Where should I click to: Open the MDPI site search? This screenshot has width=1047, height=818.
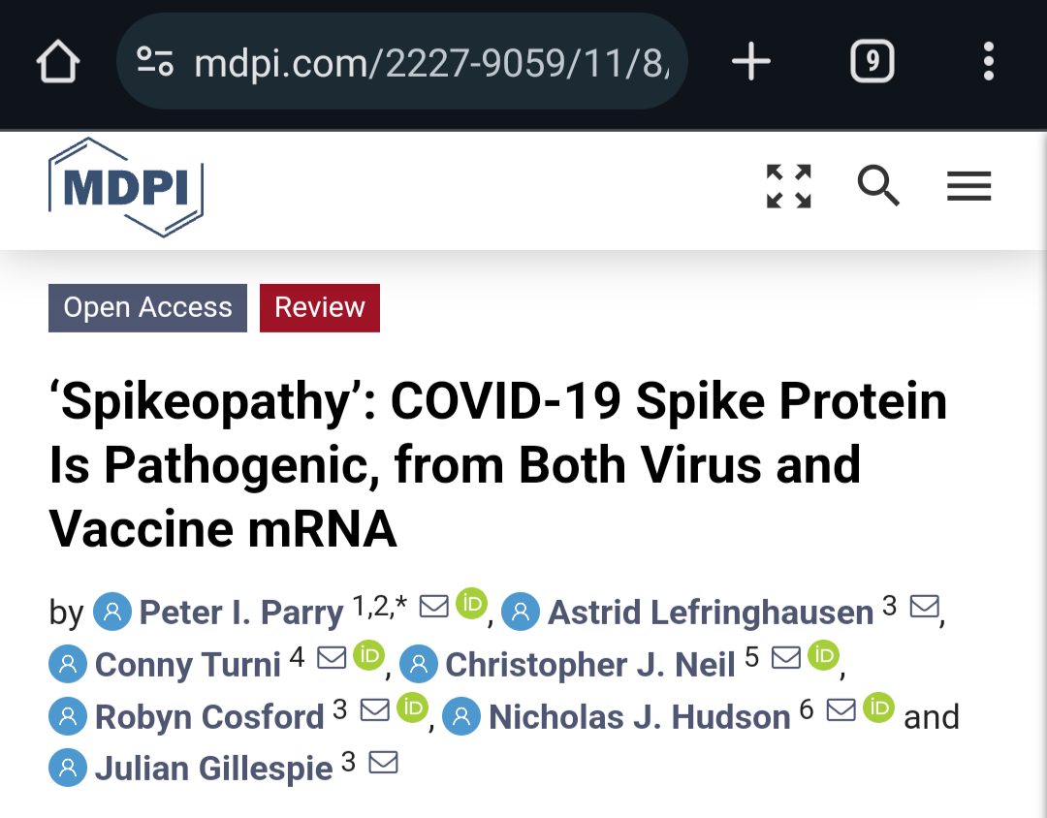point(878,186)
